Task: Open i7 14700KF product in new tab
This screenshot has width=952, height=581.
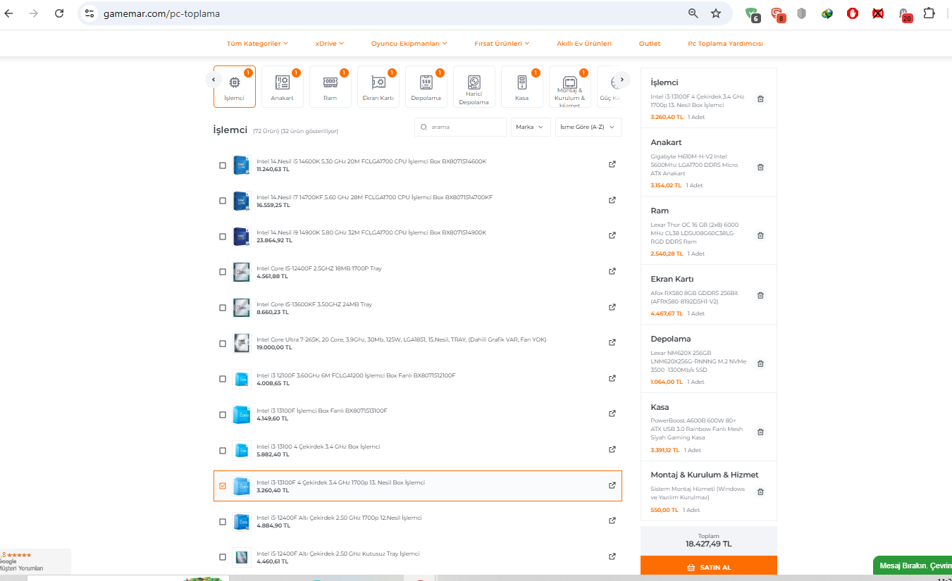Action: click(612, 200)
